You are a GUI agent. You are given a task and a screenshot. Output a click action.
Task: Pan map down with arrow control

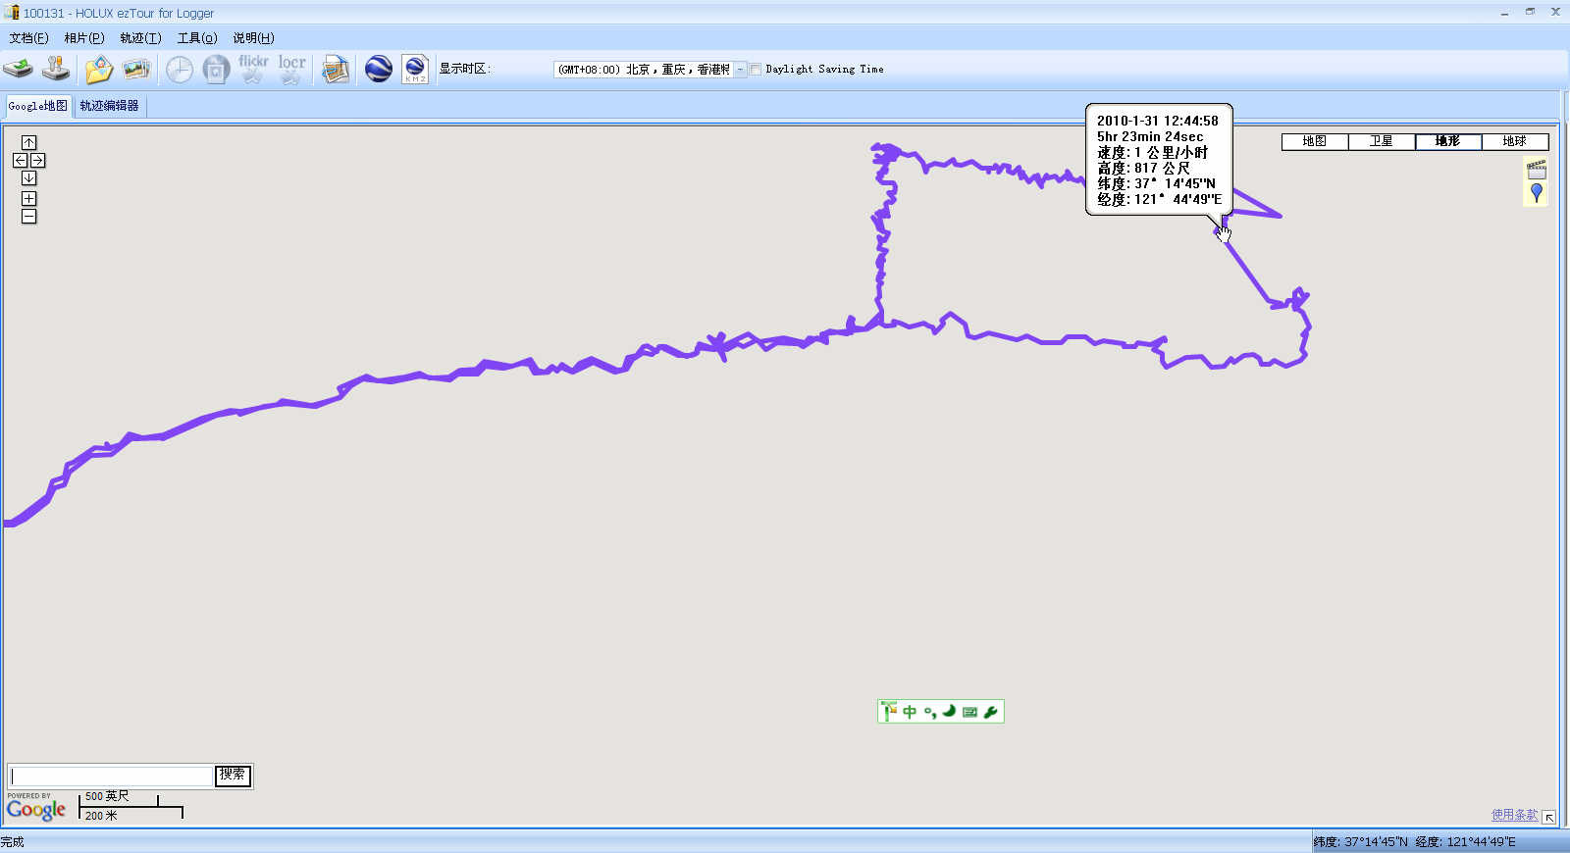pyautogui.click(x=28, y=177)
